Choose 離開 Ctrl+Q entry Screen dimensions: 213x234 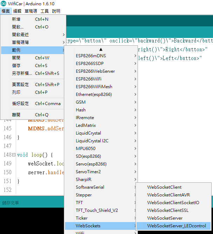click(33, 115)
